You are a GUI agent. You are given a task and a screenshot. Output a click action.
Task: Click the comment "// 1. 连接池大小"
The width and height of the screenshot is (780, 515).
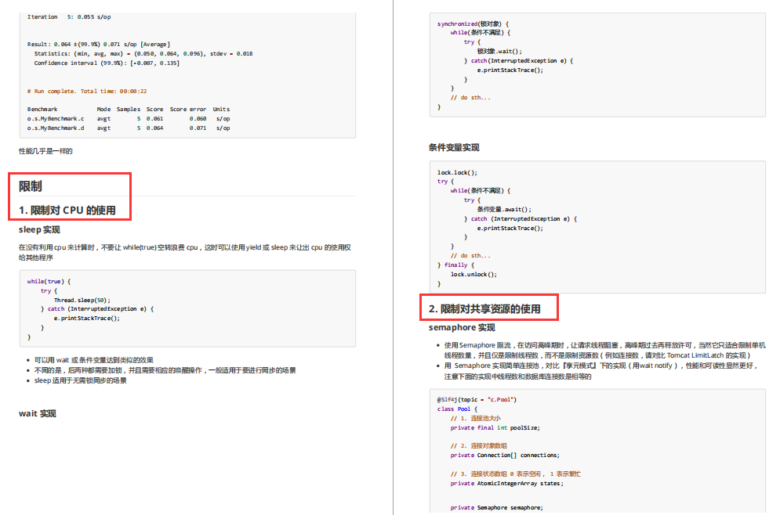tap(476, 418)
